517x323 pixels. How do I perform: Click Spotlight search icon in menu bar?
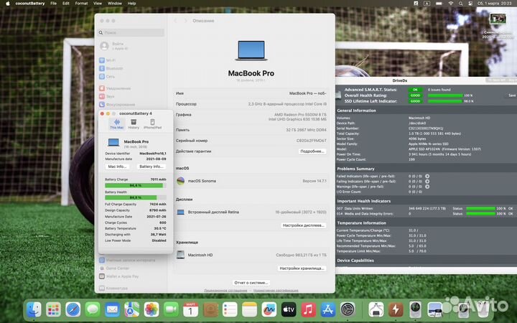tap(460, 4)
